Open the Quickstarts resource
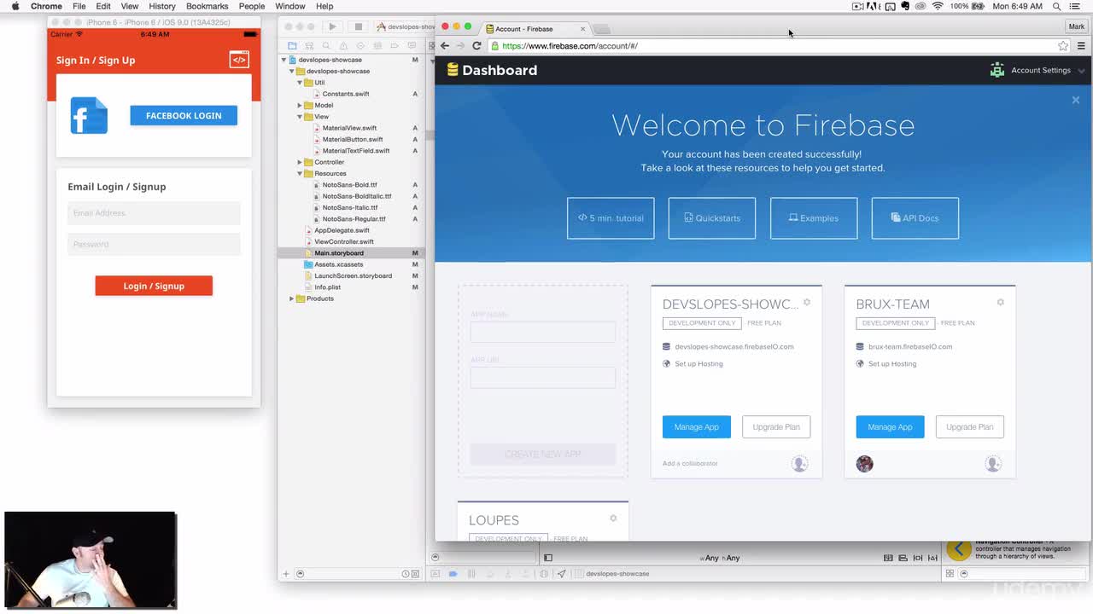 click(712, 218)
